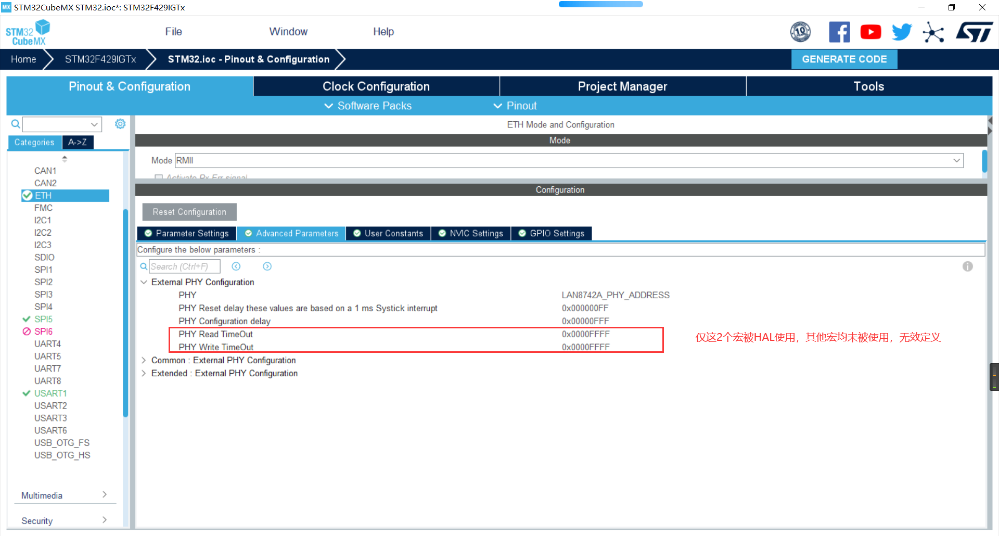Go to Home breadcrumb

point(23,59)
